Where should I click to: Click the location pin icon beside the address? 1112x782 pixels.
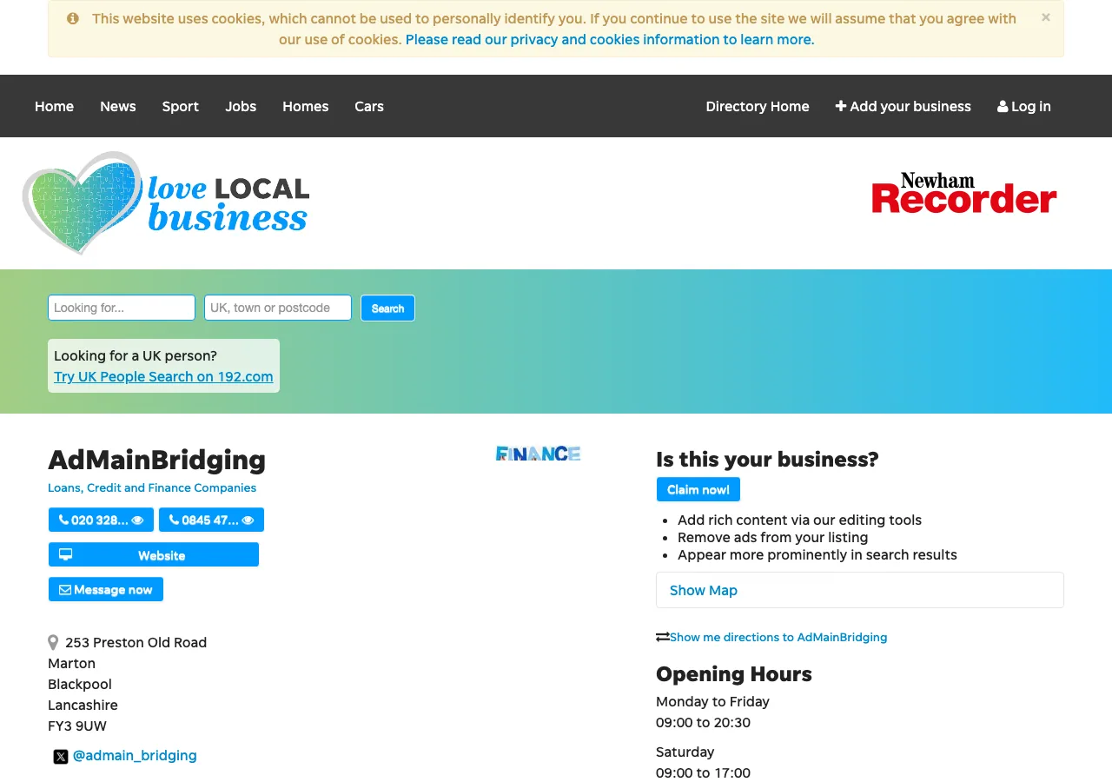tap(53, 642)
